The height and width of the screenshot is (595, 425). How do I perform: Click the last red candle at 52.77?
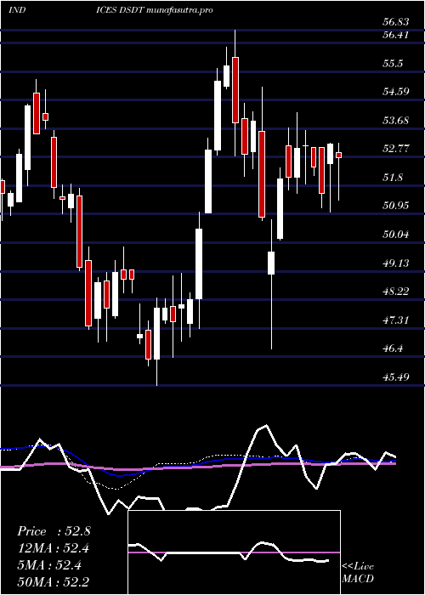(339, 156)
